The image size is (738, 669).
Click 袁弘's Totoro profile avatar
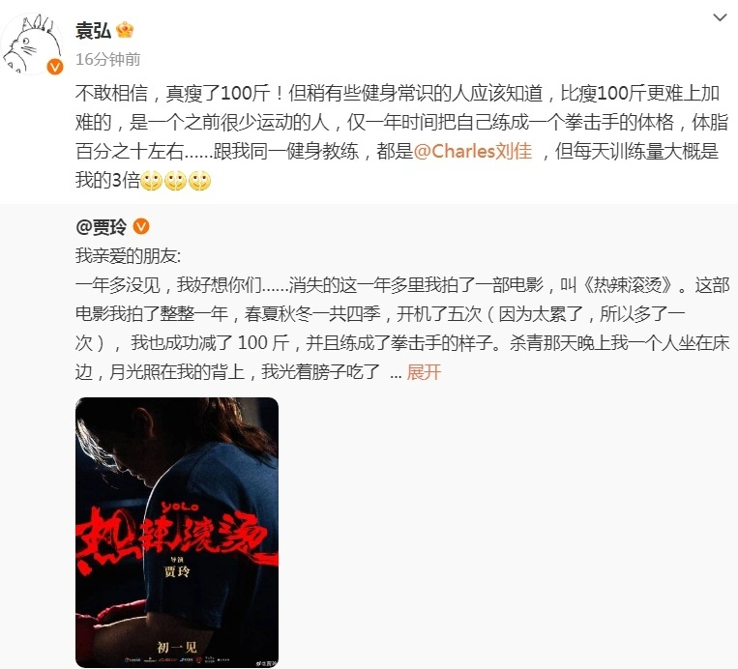click(32, 44)
